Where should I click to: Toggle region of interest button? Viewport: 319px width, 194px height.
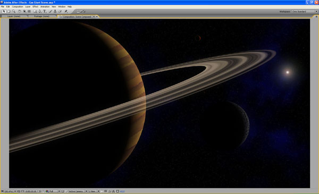(63, 191)
